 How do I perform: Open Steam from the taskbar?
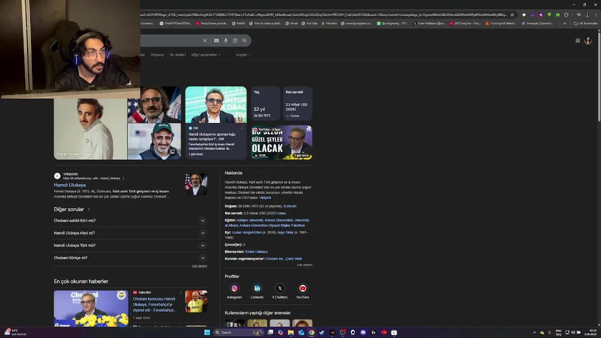[322, 332]
